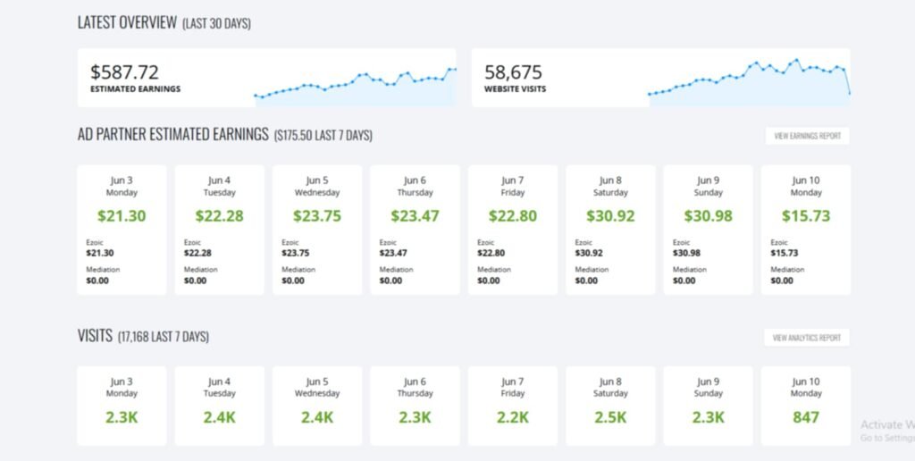915x461 pixels.
Task: Click the Latest Overview section heading
Action: pos(127,23)
